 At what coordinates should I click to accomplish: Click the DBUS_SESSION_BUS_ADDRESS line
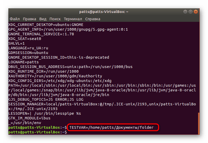70,67
